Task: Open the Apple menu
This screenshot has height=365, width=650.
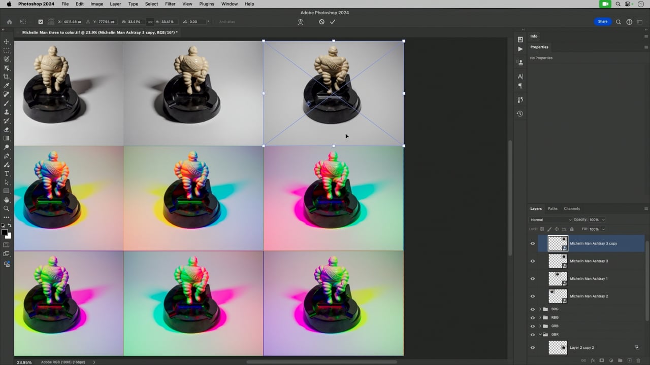Action: coord(9,4)
